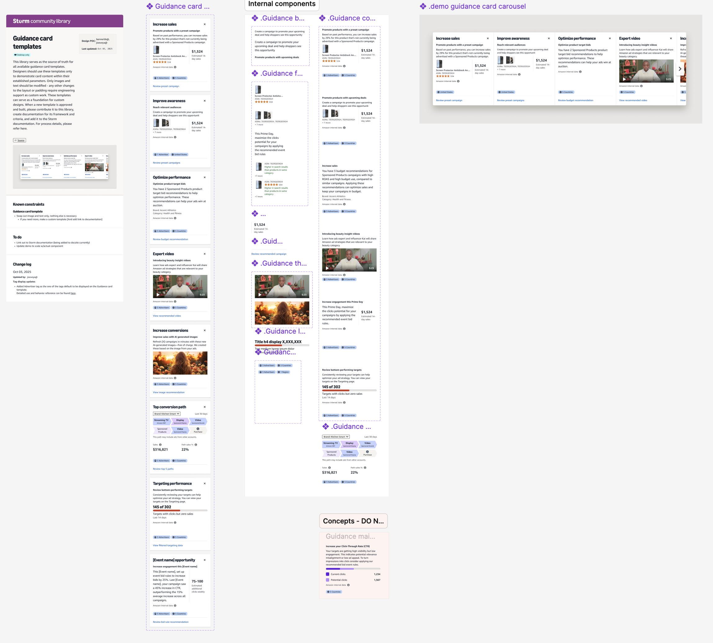Select the Concepts - DO N... section label
Viewport: 713px width, 643px height.
tap(353, 521)
